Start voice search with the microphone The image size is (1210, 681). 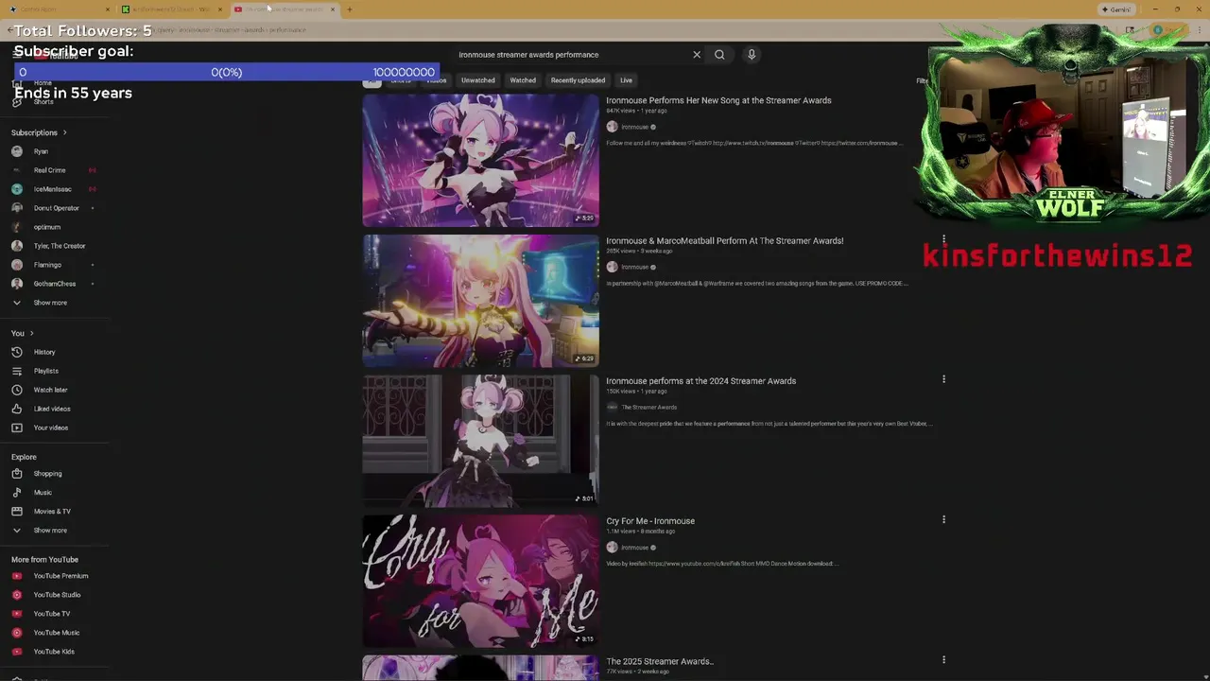(x=752, y=55)
